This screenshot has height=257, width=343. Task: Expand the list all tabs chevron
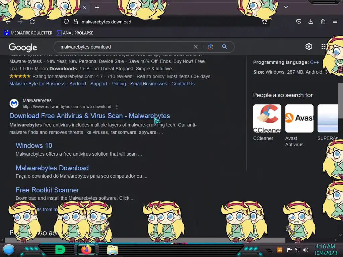point(286,7)
